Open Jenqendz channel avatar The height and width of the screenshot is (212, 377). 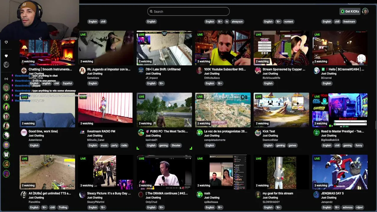tap(317, 195)
